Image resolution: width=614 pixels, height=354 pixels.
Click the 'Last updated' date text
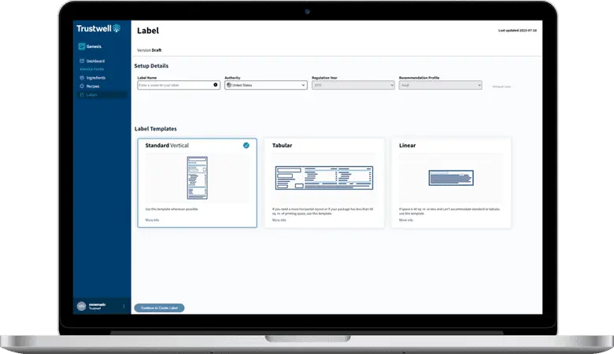click(517, 31)
